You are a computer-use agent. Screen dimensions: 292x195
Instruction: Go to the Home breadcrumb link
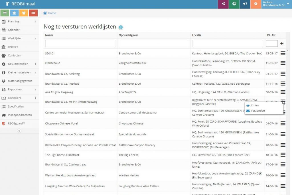click(x=52, y=13)
